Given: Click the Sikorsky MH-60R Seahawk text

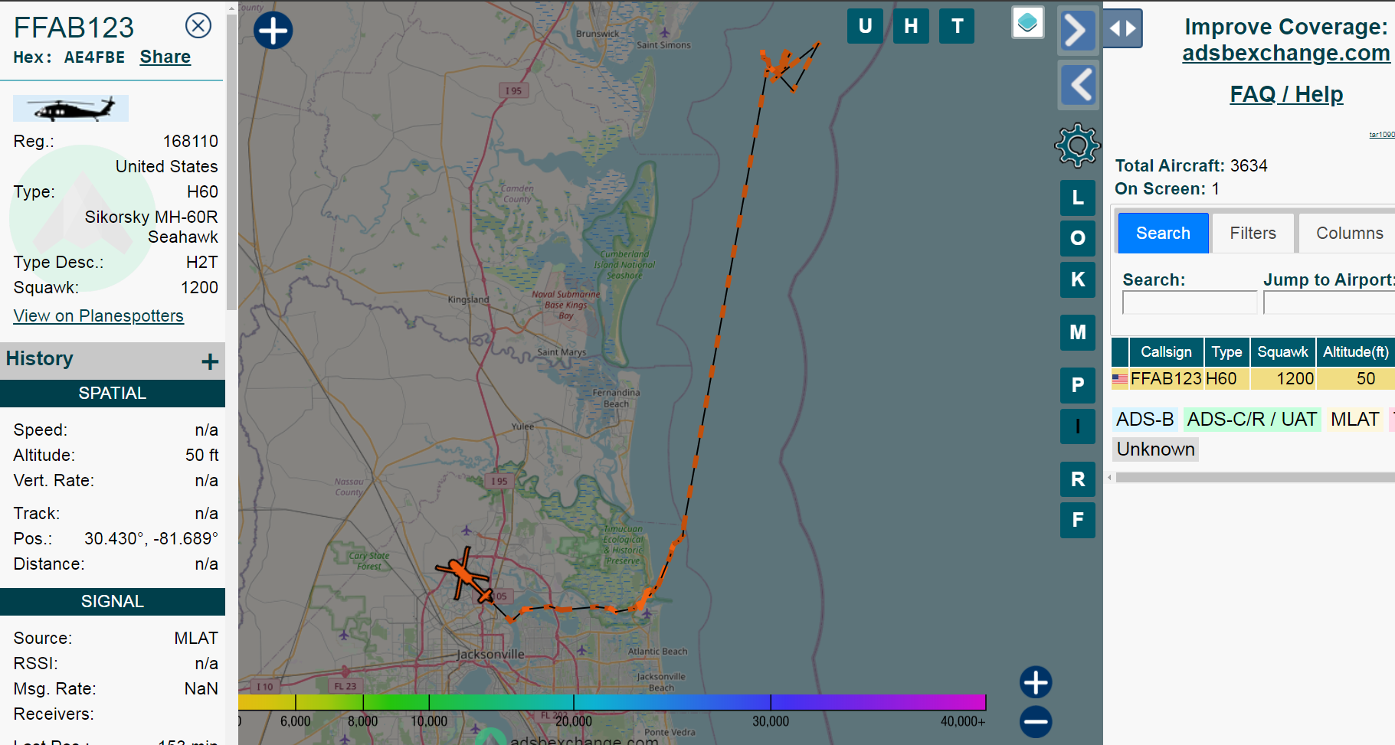Looking at the screenshot, I should [152, 227].
